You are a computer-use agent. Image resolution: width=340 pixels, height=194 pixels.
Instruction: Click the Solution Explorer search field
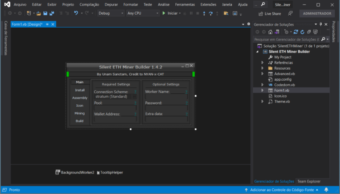coord(287,39)
